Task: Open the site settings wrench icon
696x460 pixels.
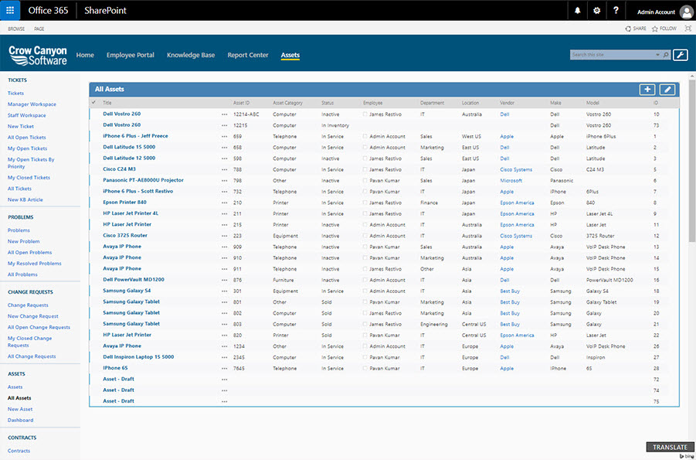Action: 680,56
